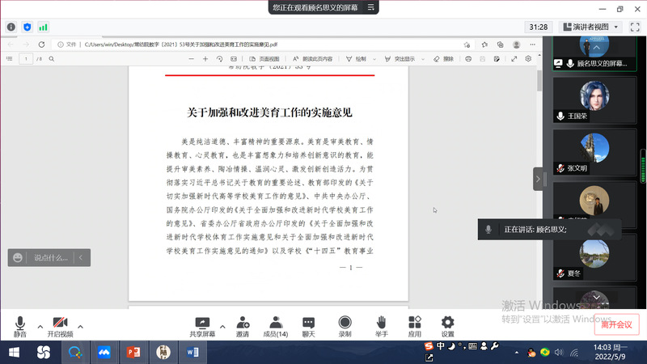Click the 说点什么 chat input box
The width and height of the screenshot is (647, 364).
pos(53,258)
